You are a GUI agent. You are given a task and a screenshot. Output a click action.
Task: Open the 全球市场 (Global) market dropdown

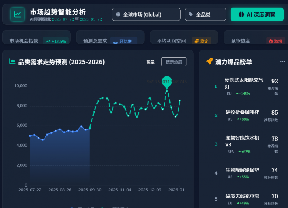coord(146,14)
